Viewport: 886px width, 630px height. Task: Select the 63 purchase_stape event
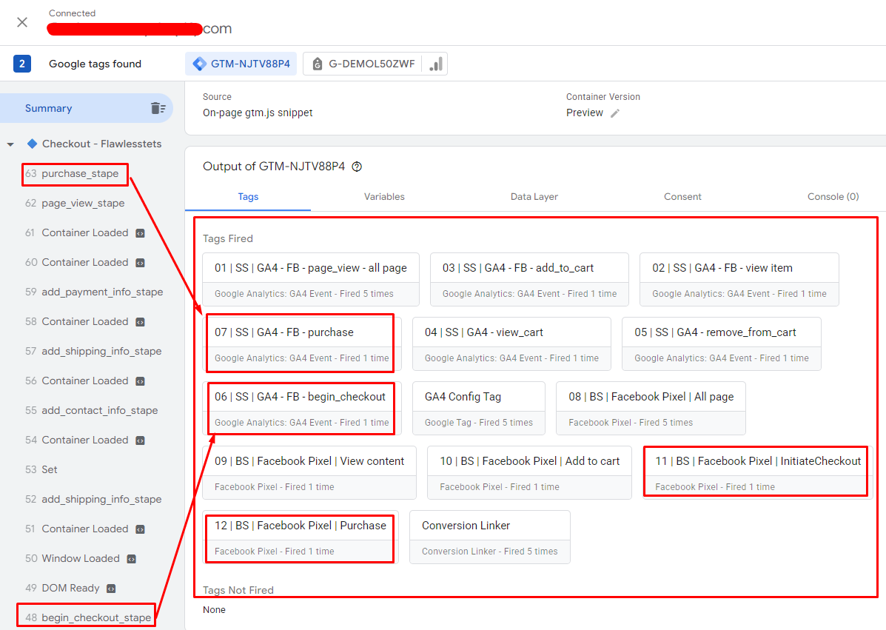pyautogui.click(x=79, y=174)
